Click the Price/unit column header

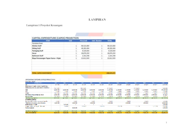coord(83,41)
